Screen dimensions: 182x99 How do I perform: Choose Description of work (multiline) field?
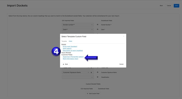(73, 51)
